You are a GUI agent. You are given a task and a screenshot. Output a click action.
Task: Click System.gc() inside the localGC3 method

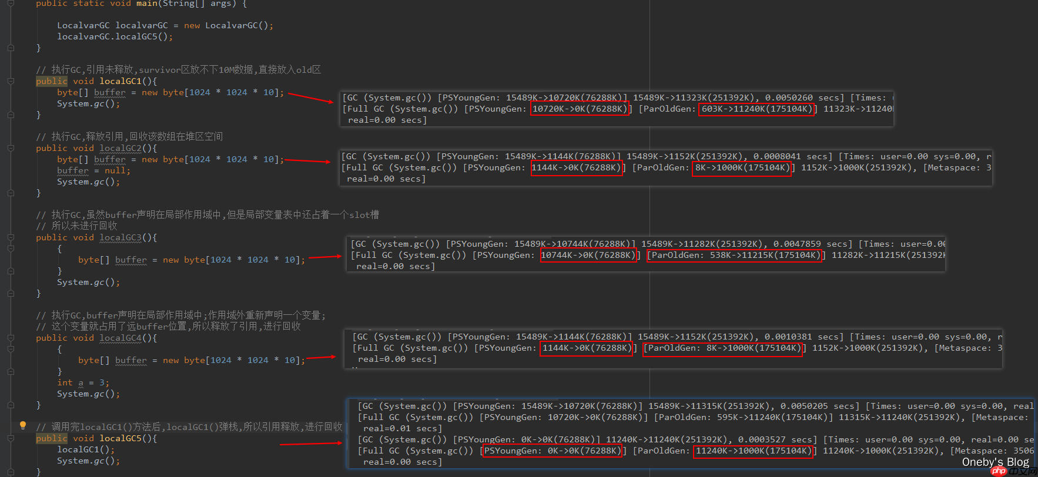click(88, 282)
